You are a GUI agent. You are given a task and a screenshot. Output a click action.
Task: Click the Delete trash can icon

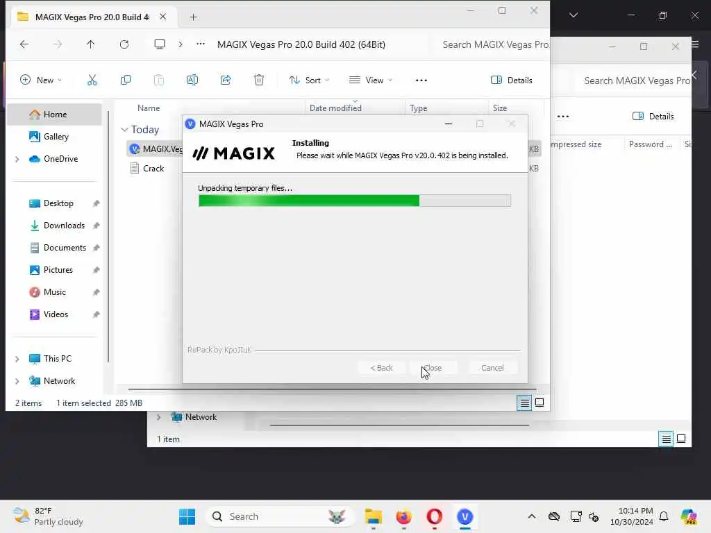[259, 81]
